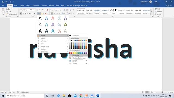Open File Explorer from taskbar

[64, 96]
